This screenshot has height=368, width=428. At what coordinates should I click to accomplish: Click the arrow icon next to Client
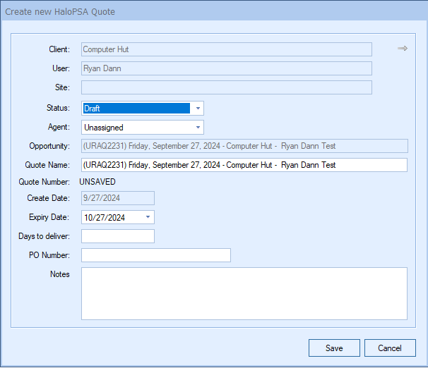pos(403,49)
